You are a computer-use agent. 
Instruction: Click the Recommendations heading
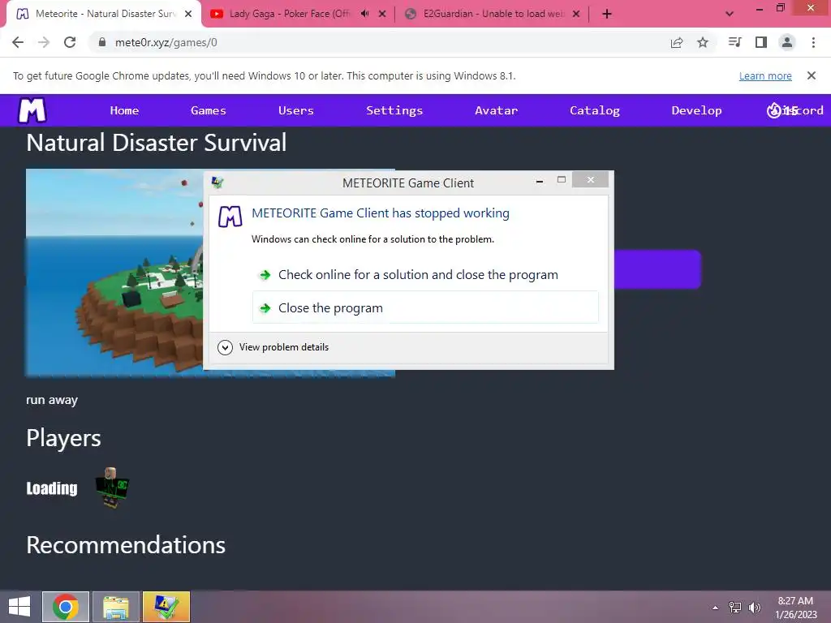point(126,545)
